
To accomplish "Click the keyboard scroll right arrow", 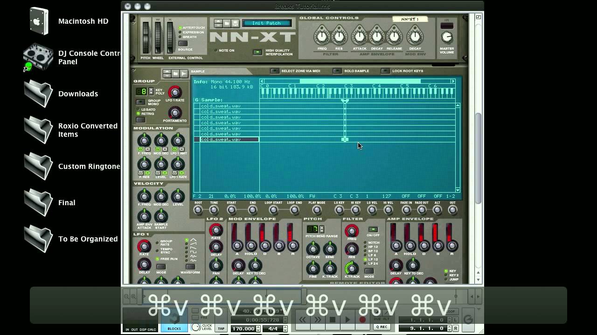I will point(452,81).
